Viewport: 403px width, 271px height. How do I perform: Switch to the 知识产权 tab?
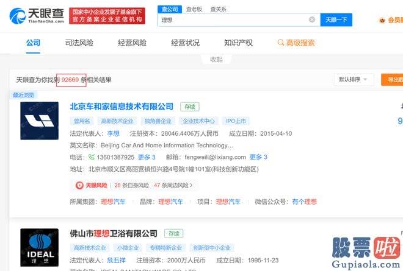click(x=238, y=43)
